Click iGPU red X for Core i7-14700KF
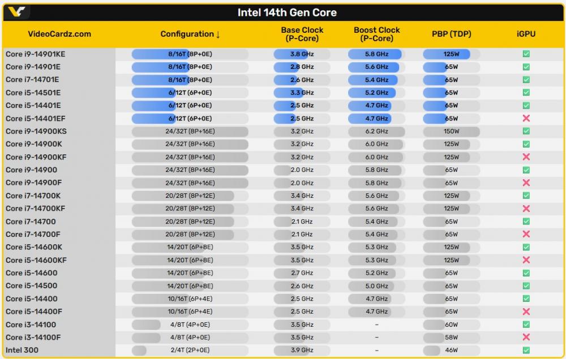Screen dimensions: 566x359 (526, 209)
